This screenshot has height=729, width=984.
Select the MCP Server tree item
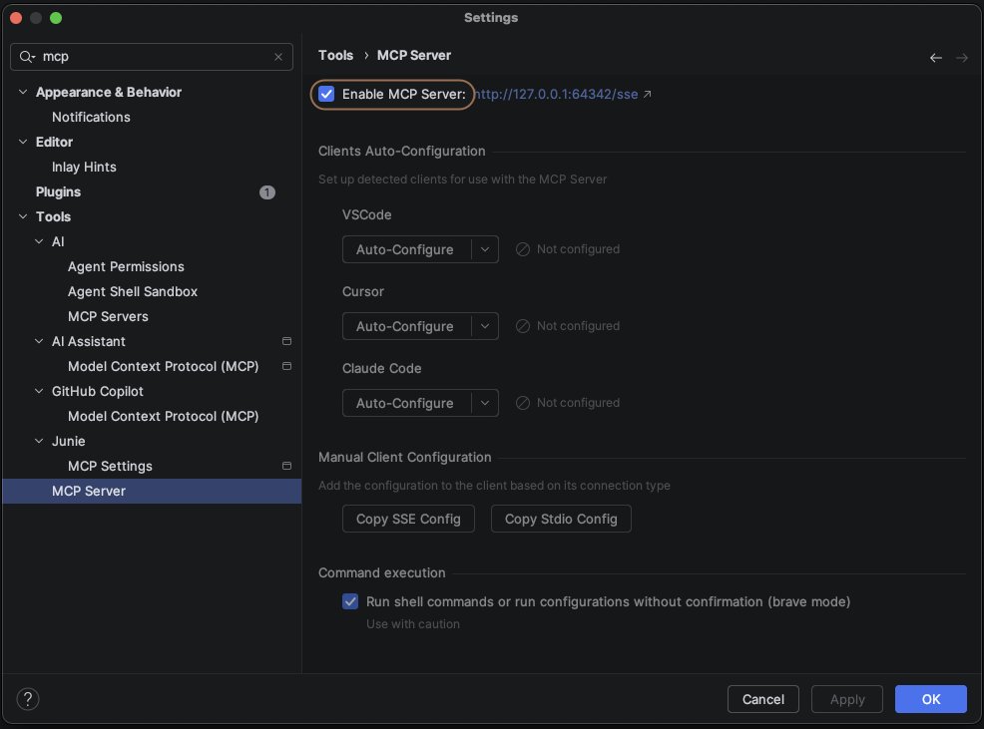pyautogui.click(x=152, y=492)
